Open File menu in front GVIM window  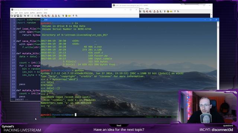12,13
